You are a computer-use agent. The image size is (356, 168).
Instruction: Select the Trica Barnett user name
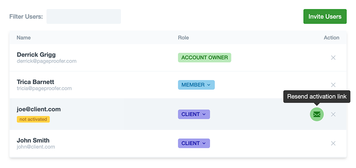click(x=36, y=82)
